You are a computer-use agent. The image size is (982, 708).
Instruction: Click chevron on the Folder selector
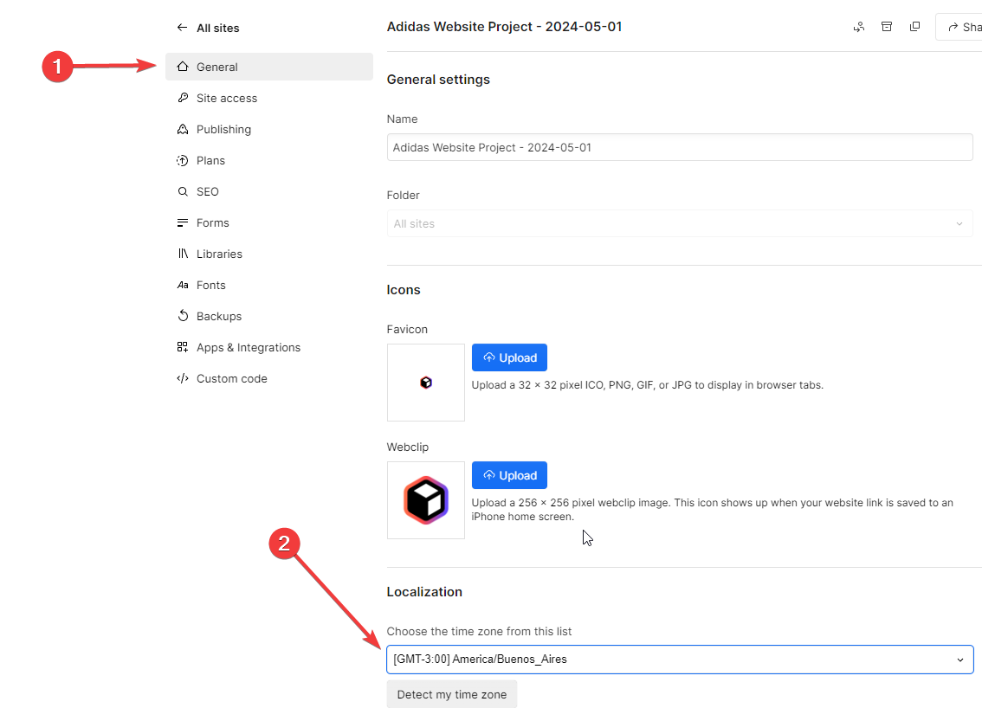(959, 224)
